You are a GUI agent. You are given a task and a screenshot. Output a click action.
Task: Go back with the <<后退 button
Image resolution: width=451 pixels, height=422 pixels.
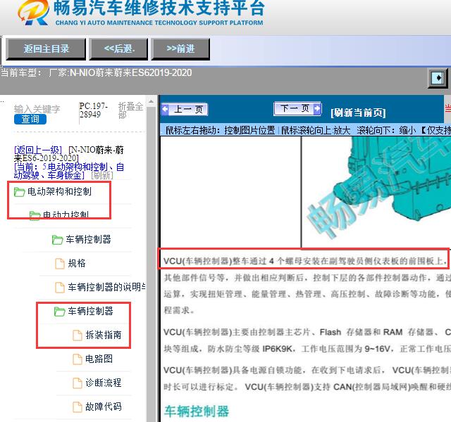[119, 49]
